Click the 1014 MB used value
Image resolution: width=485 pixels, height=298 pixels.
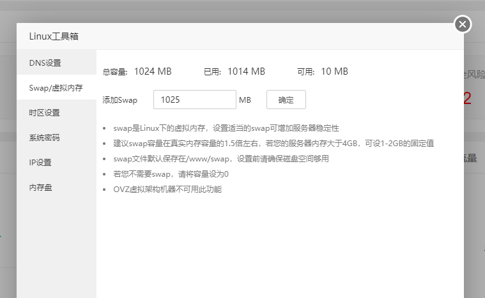point(247,71)
